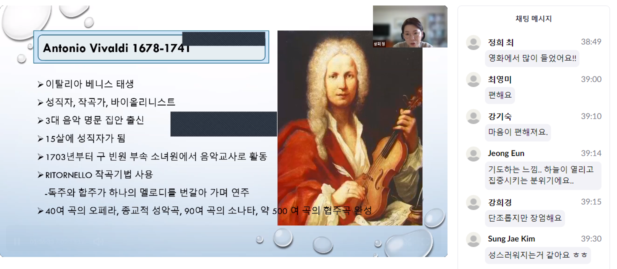Click 최영미's profile avatar
Screen dimensions: 617x269
click(x=473, y=80)
